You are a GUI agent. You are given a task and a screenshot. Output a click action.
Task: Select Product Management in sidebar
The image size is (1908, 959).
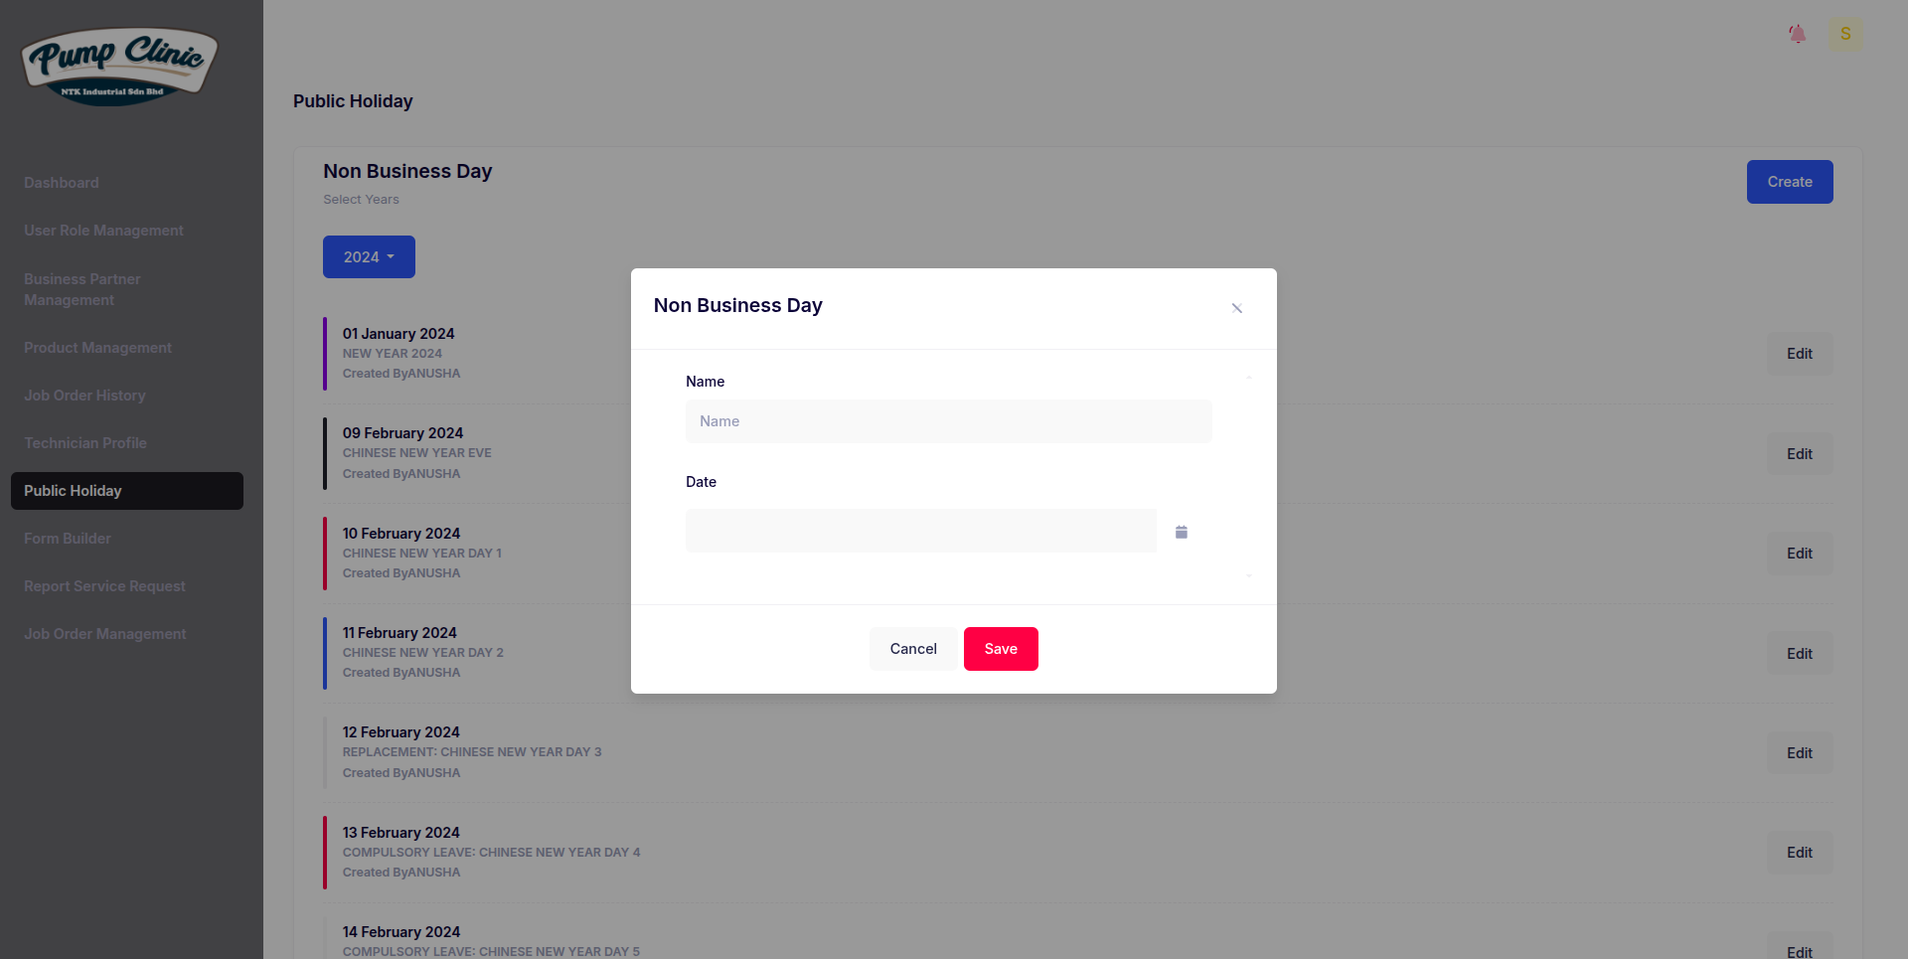97,348
